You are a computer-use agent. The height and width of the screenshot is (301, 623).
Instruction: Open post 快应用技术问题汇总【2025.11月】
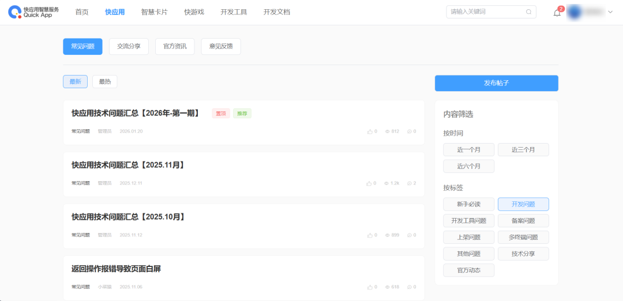click(128, 165)
